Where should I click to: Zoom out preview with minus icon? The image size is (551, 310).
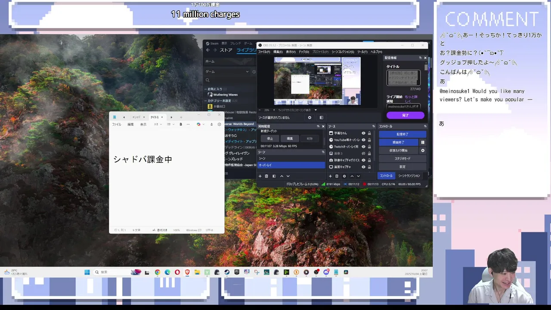[x=260, y=110]
